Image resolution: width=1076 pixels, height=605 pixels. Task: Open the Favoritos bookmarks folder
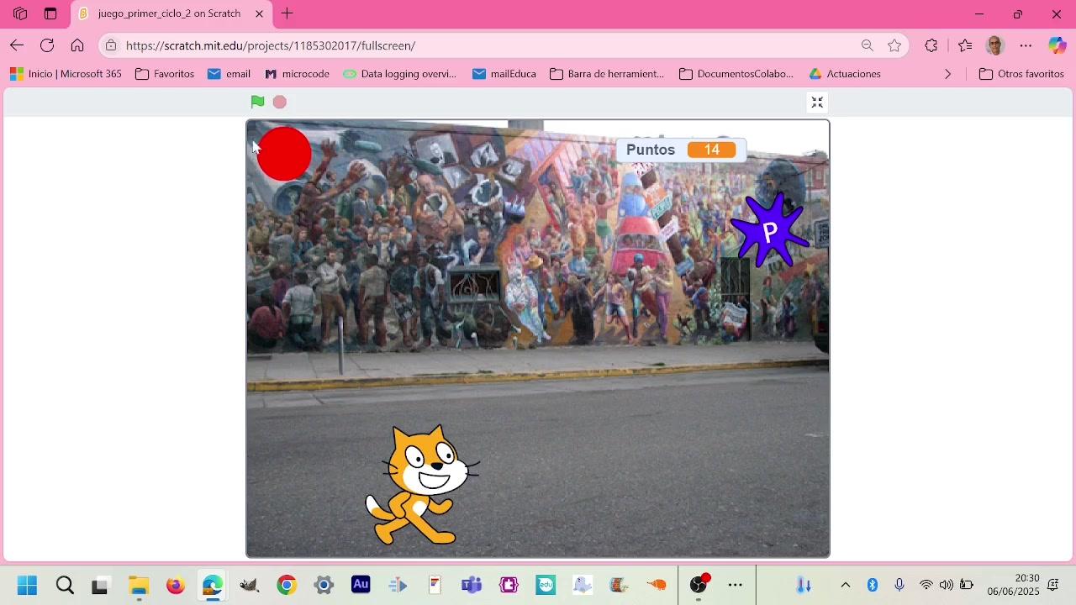[x=165, y=74]
